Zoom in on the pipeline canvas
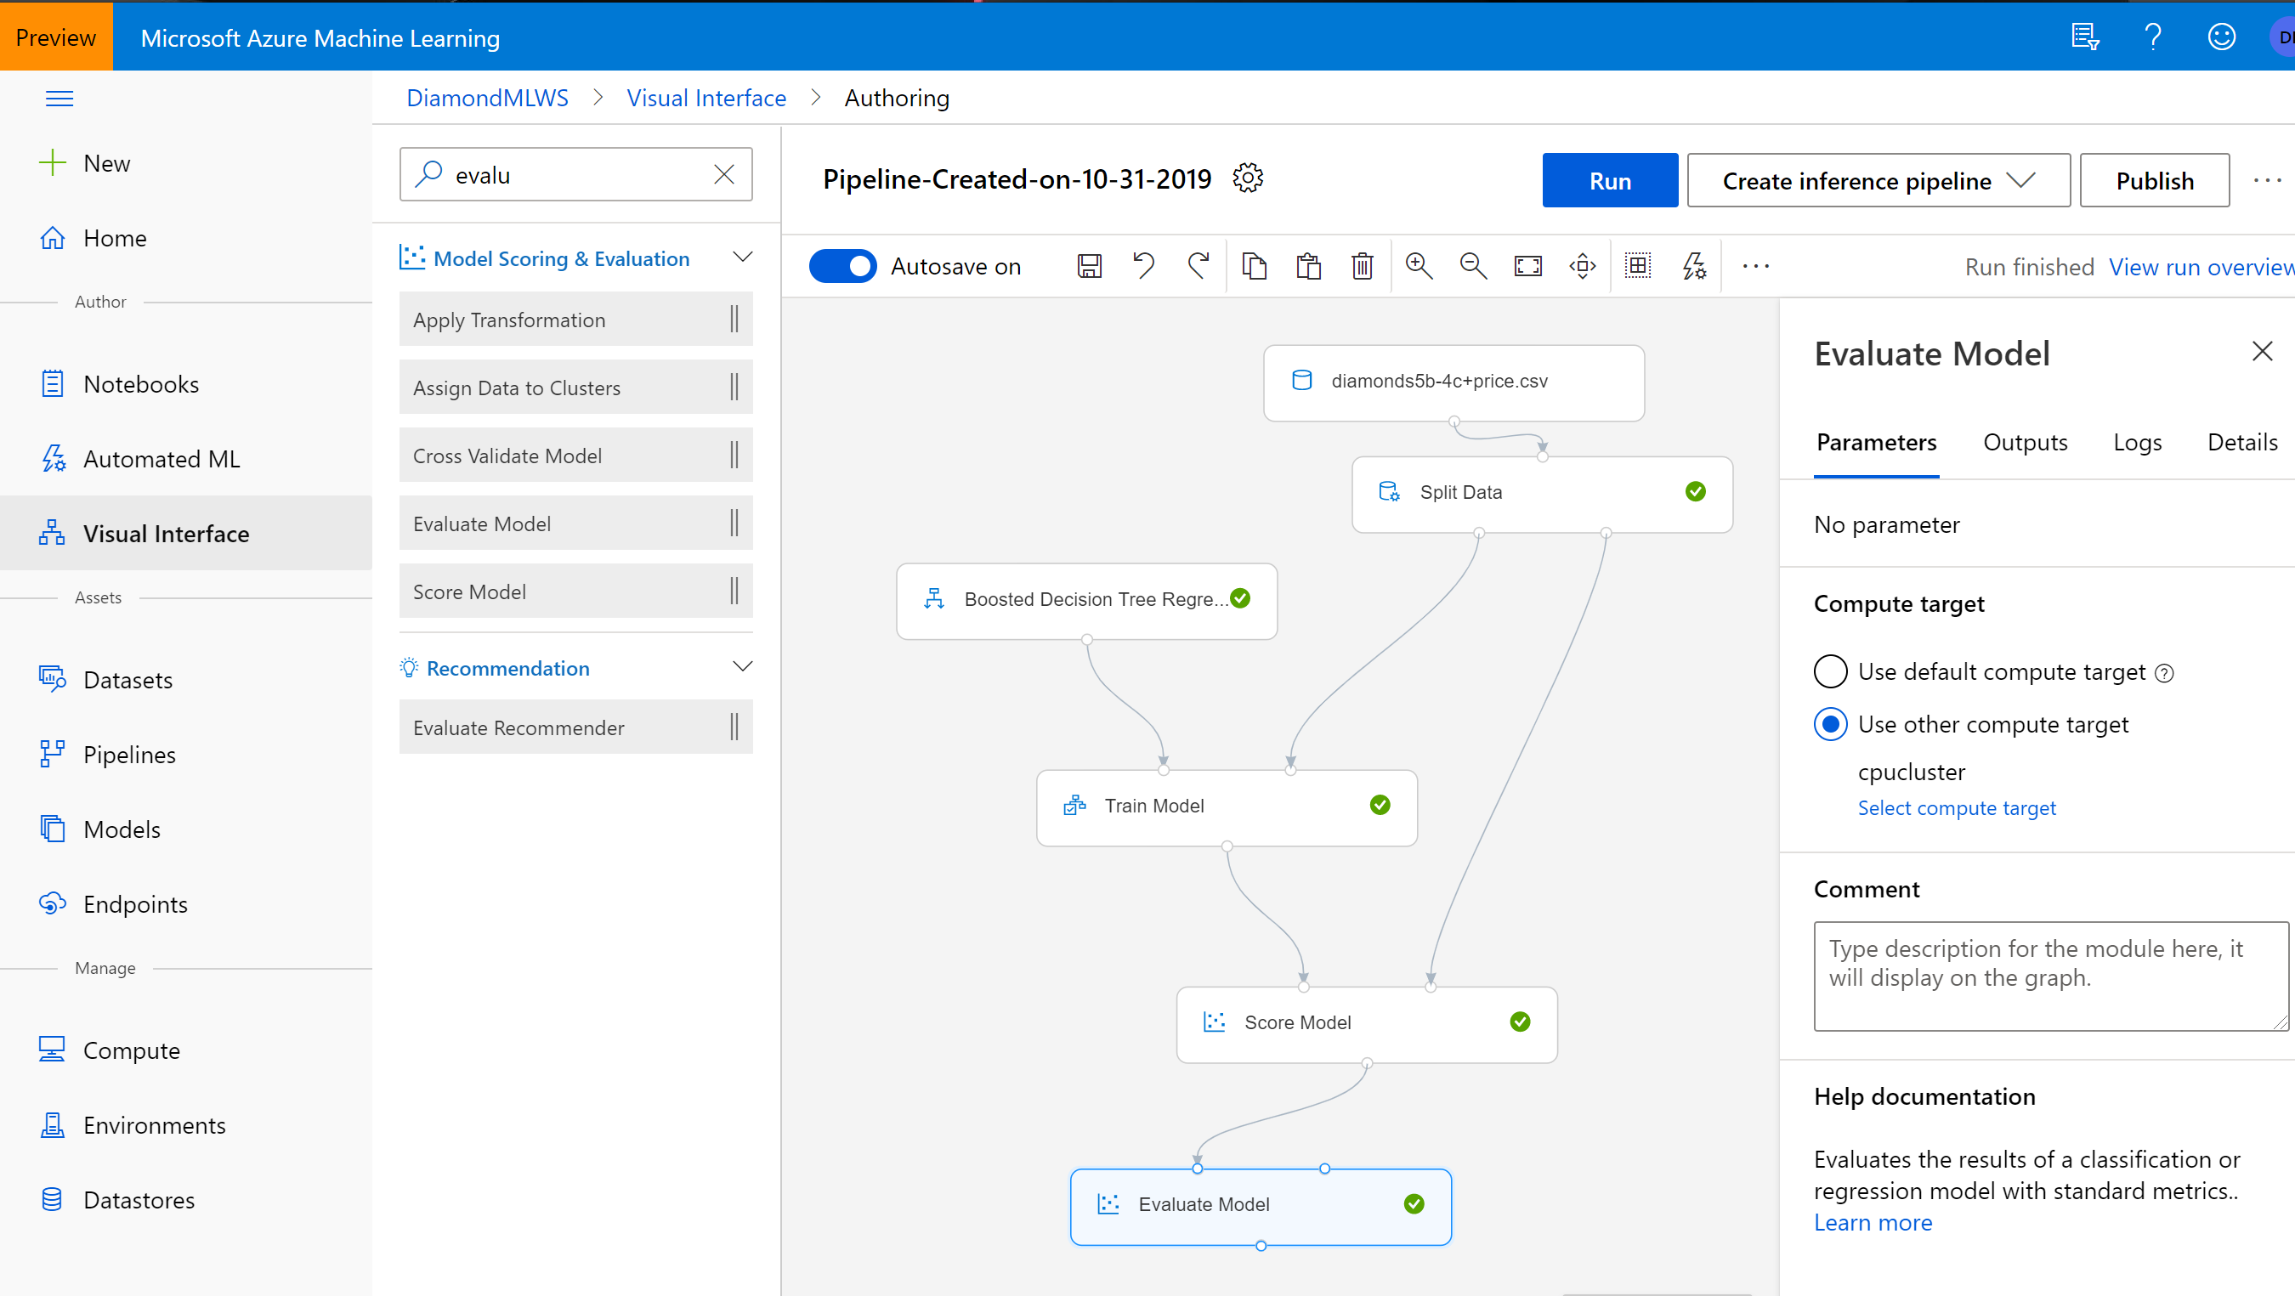2295x1296 pixels. (1419, 265)
